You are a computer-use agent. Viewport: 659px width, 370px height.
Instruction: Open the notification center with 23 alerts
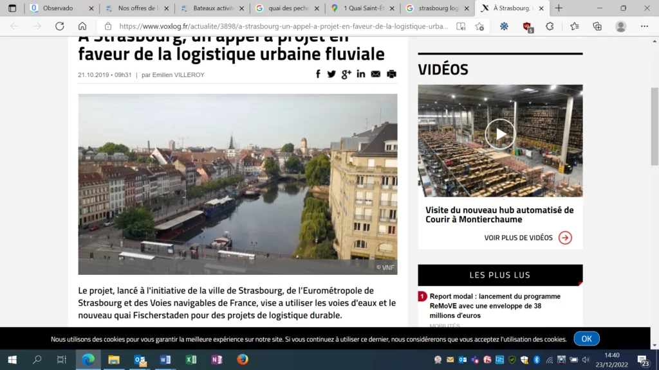[x=644, y=360]
